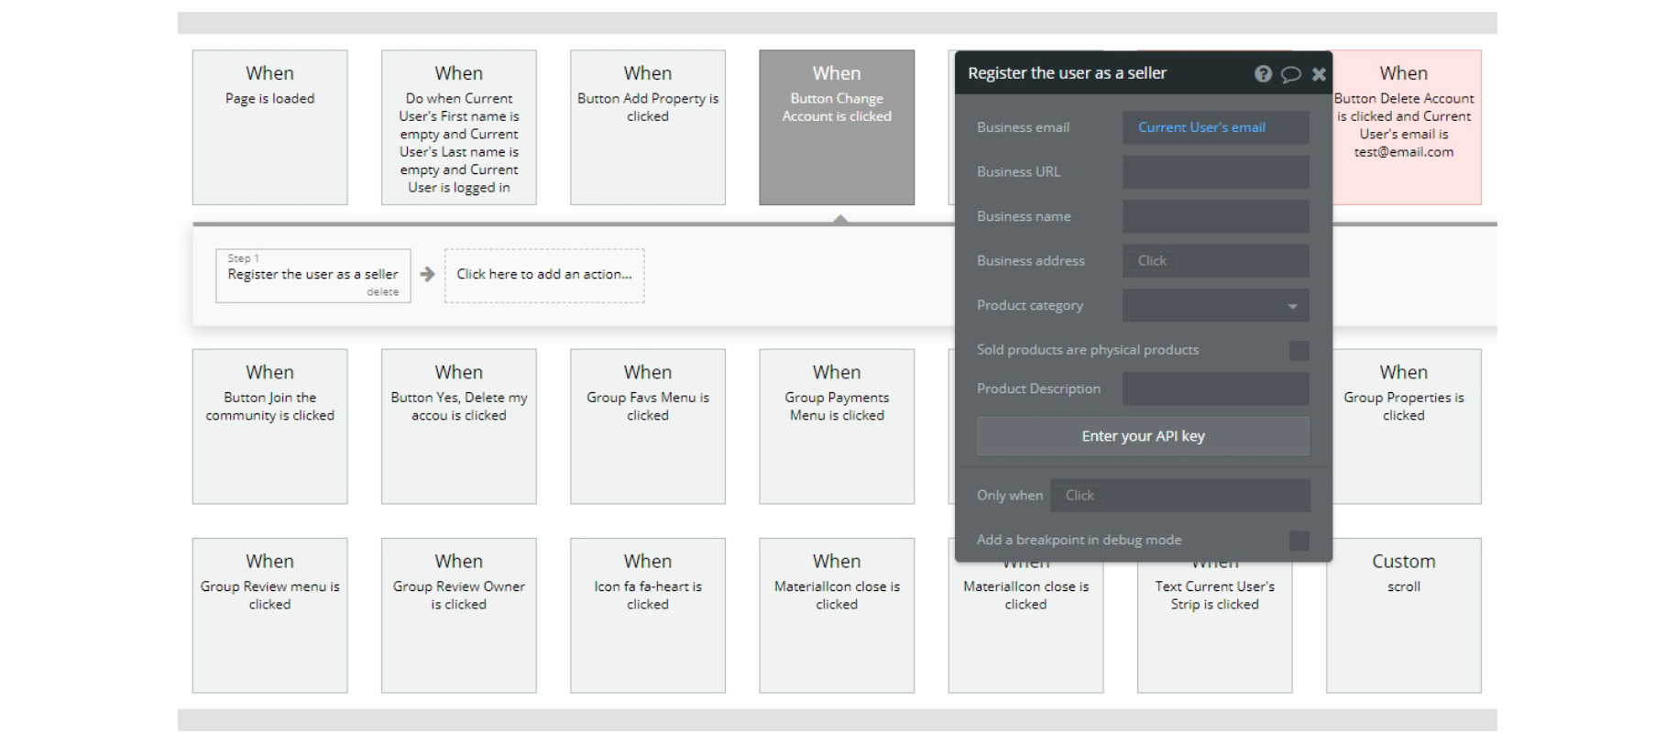Click the arrow icon after Step 1
The height and width of the screenshot is (744, 1677).
tap(427, 274)
